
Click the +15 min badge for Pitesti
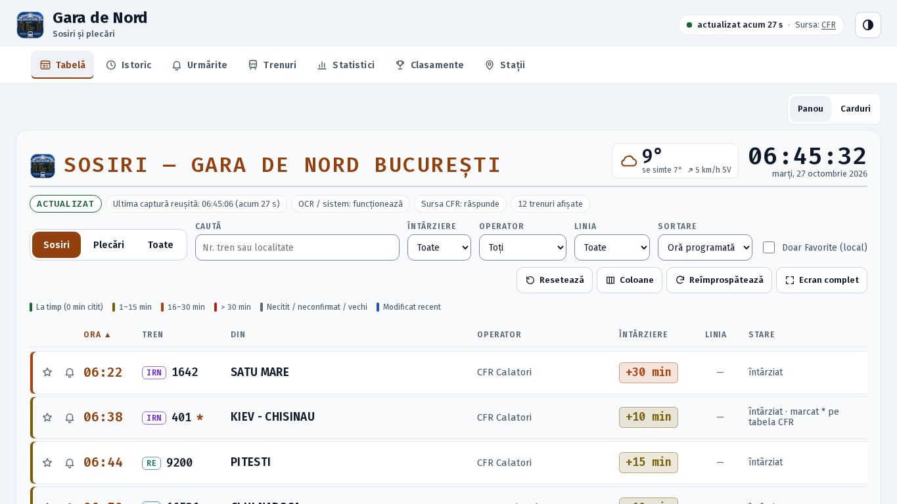(649, 463)
